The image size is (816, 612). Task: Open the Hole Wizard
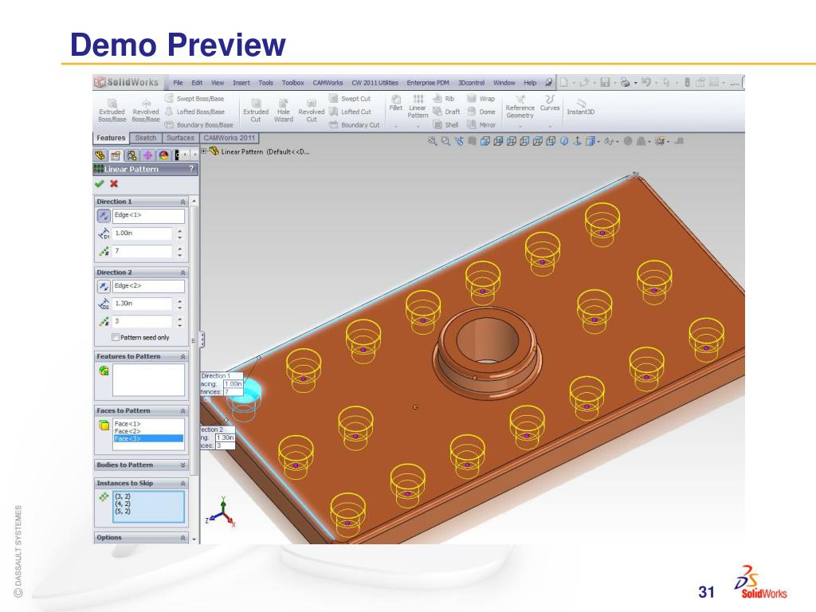click(x=284, y=111)
